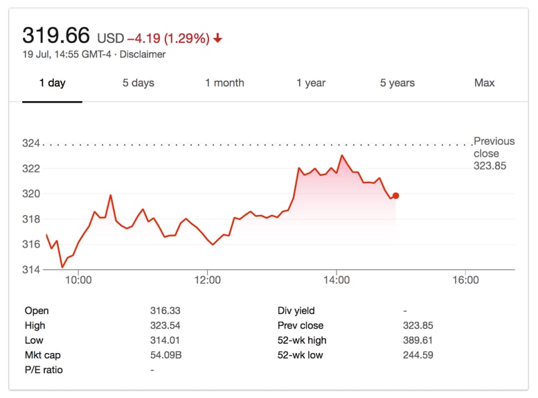Show the 1 year chart

click(x=311, y=83)
